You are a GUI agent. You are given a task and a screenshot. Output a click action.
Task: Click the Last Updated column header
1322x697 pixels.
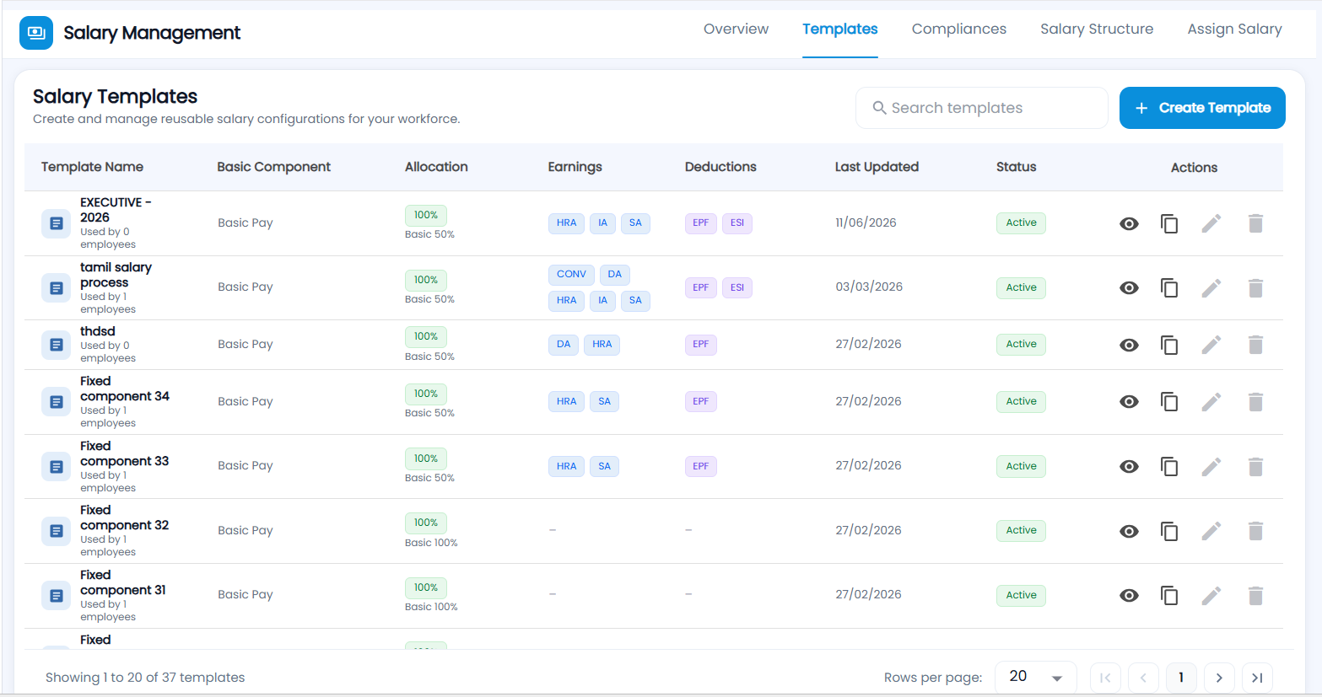coord(877,167)
